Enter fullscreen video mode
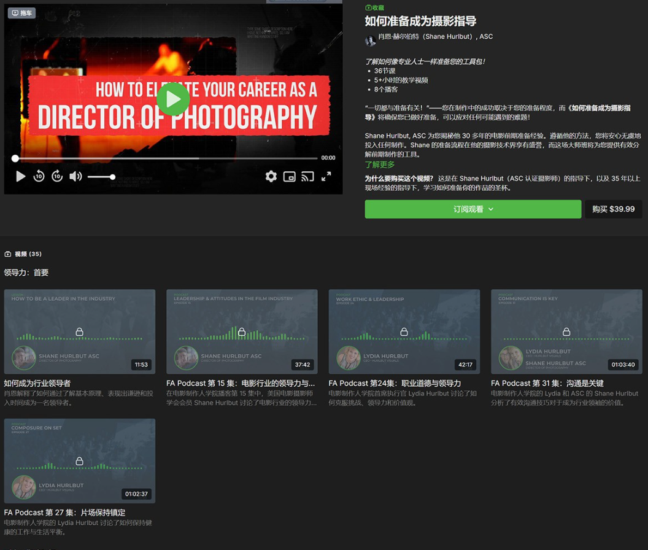The width and height of the screenshot is (648, 550). tap(326, 177)
